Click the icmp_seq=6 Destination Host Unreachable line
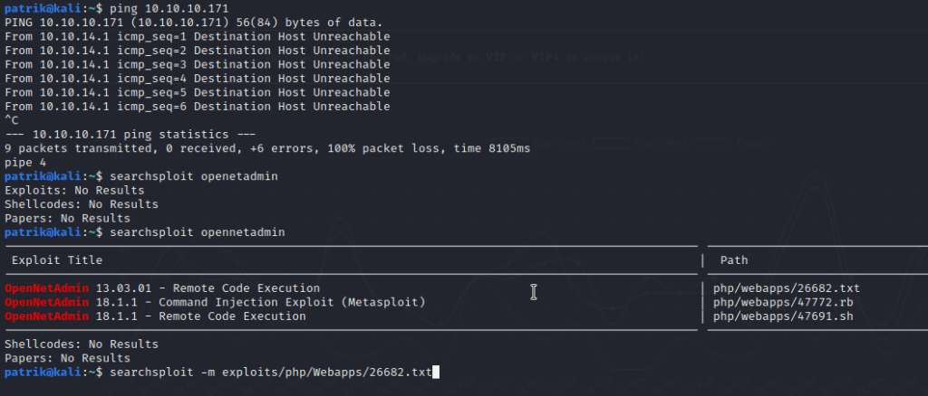 197,106
